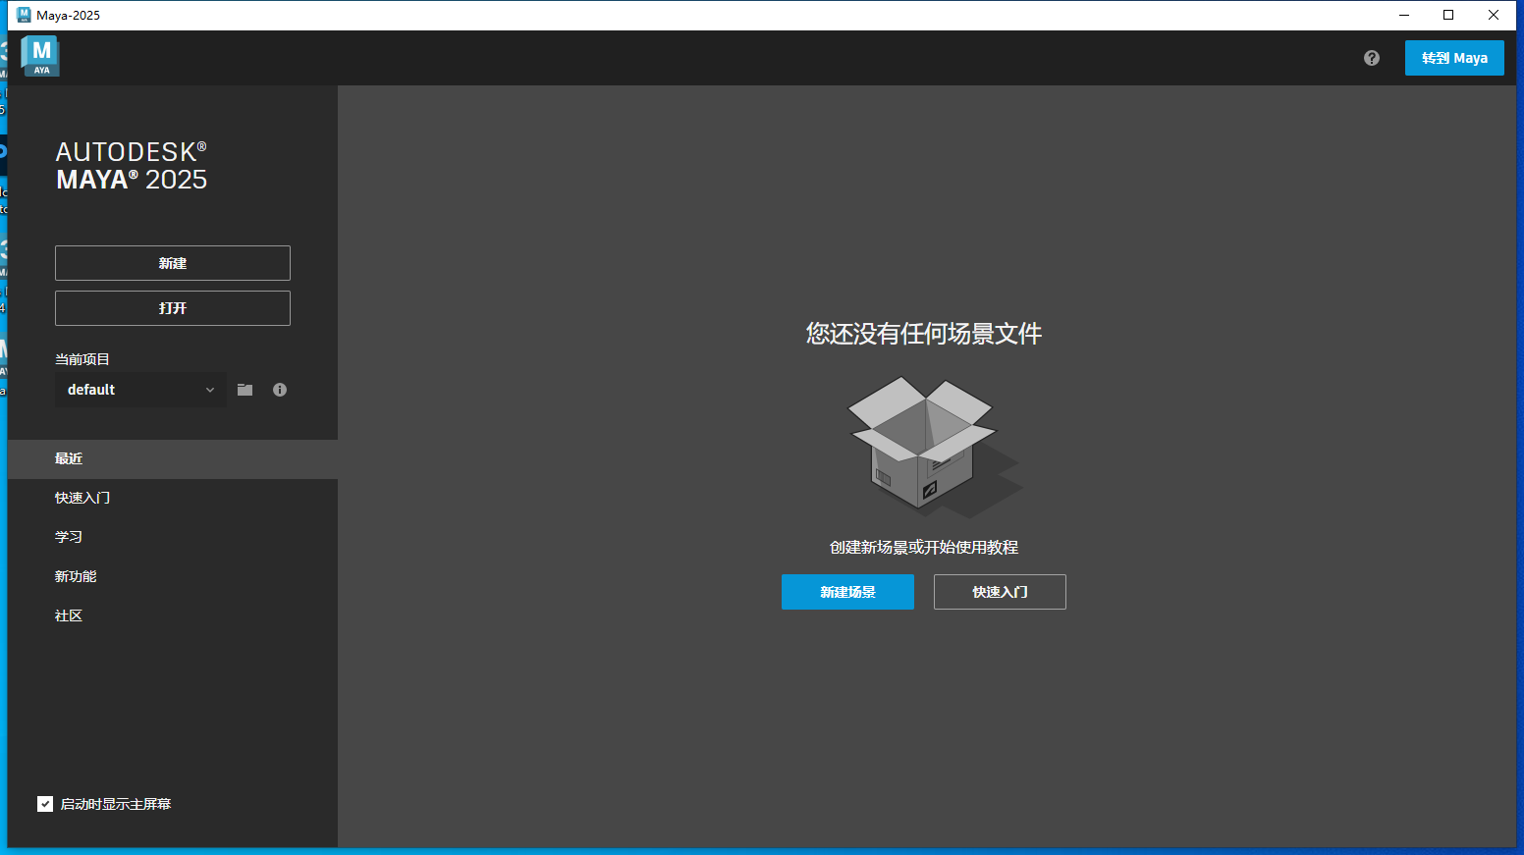The height and width of the screenshot is (855, 1524).
Task: Open help via the question mark icon
Action: (1371, 58)
